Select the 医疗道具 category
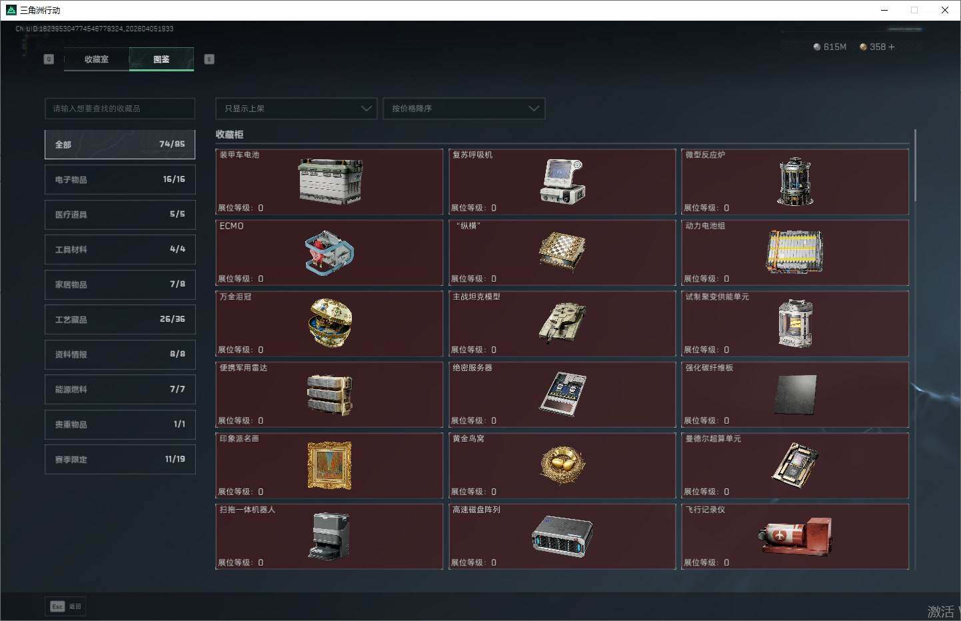The width and height of the screenshot is (961, 621). 120,215
